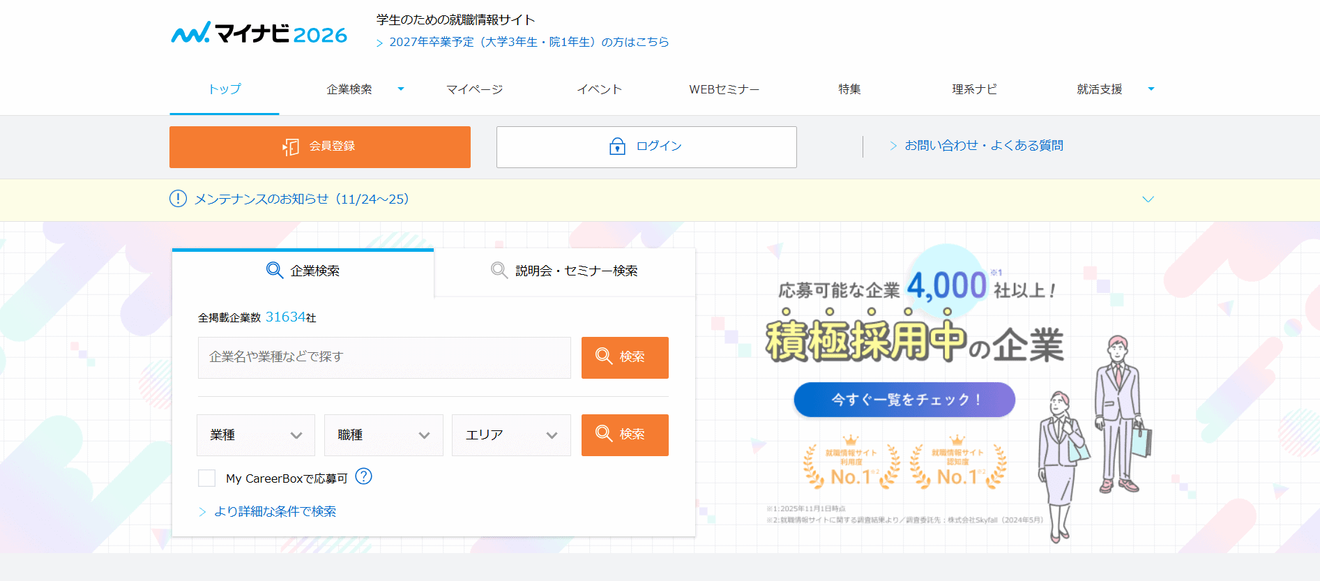1320x581 pixels.
Task: Click magnifier icon on 企業検索 tab
Action: click(x=275, y=270)
